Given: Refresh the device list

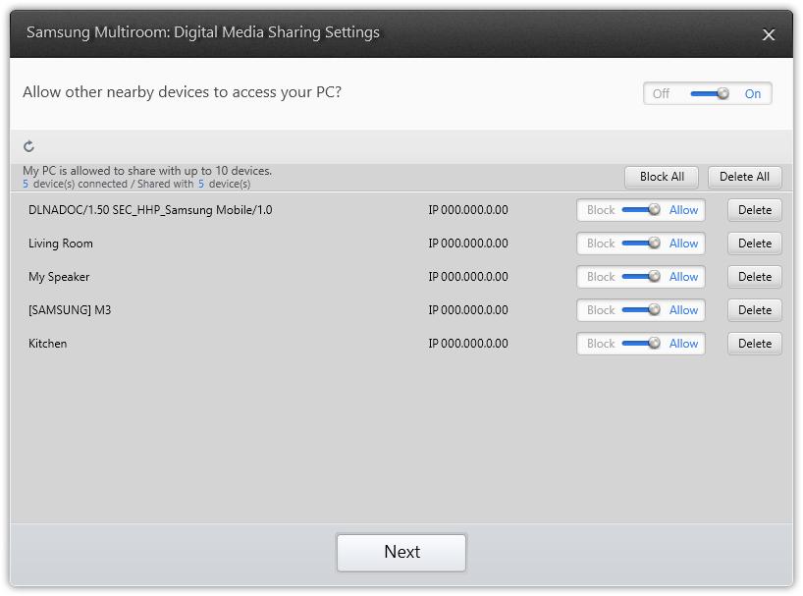Looking at the screenshot, I should pyautogui.click(x=29, y=146).
